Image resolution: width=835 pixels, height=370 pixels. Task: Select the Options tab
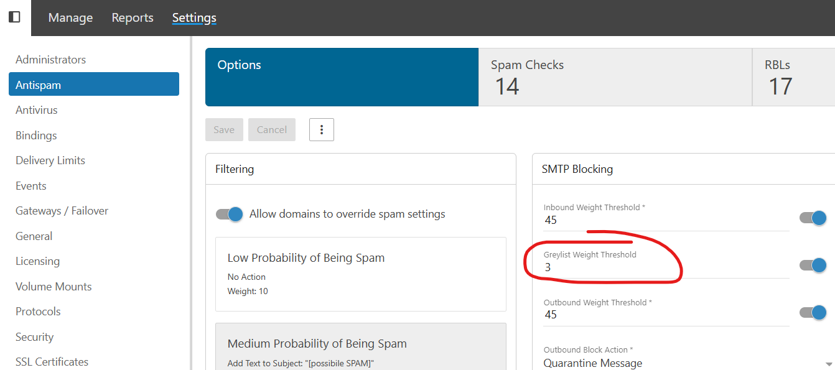(342, 77)
